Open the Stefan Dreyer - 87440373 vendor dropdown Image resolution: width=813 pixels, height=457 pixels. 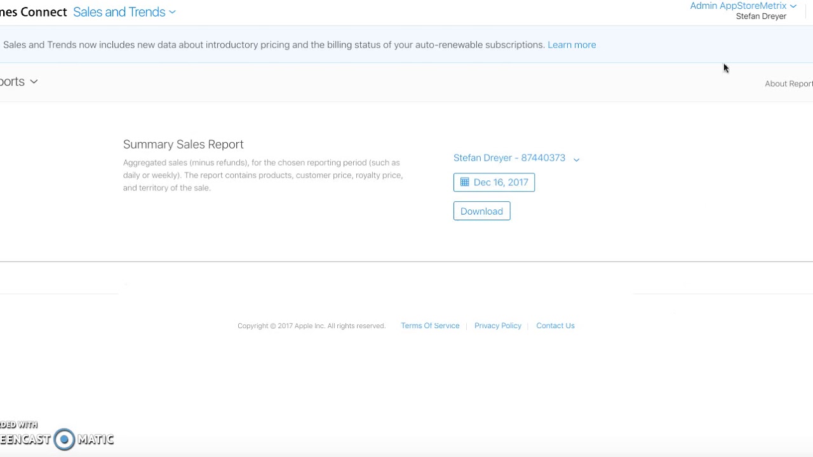point(516,158)
